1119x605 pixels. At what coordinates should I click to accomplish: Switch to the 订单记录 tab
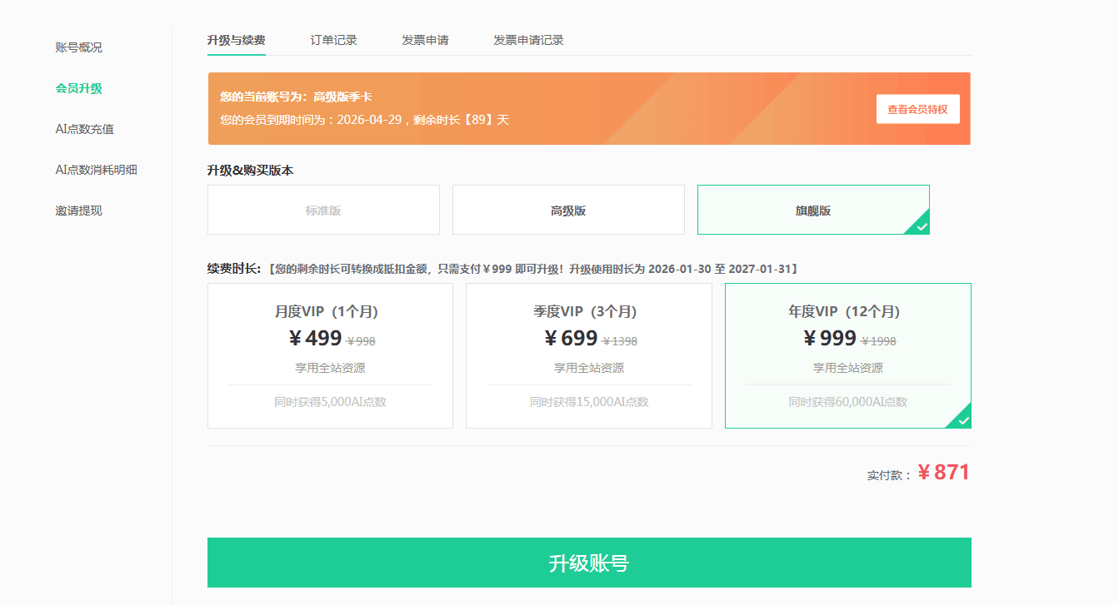click(333, 40)
